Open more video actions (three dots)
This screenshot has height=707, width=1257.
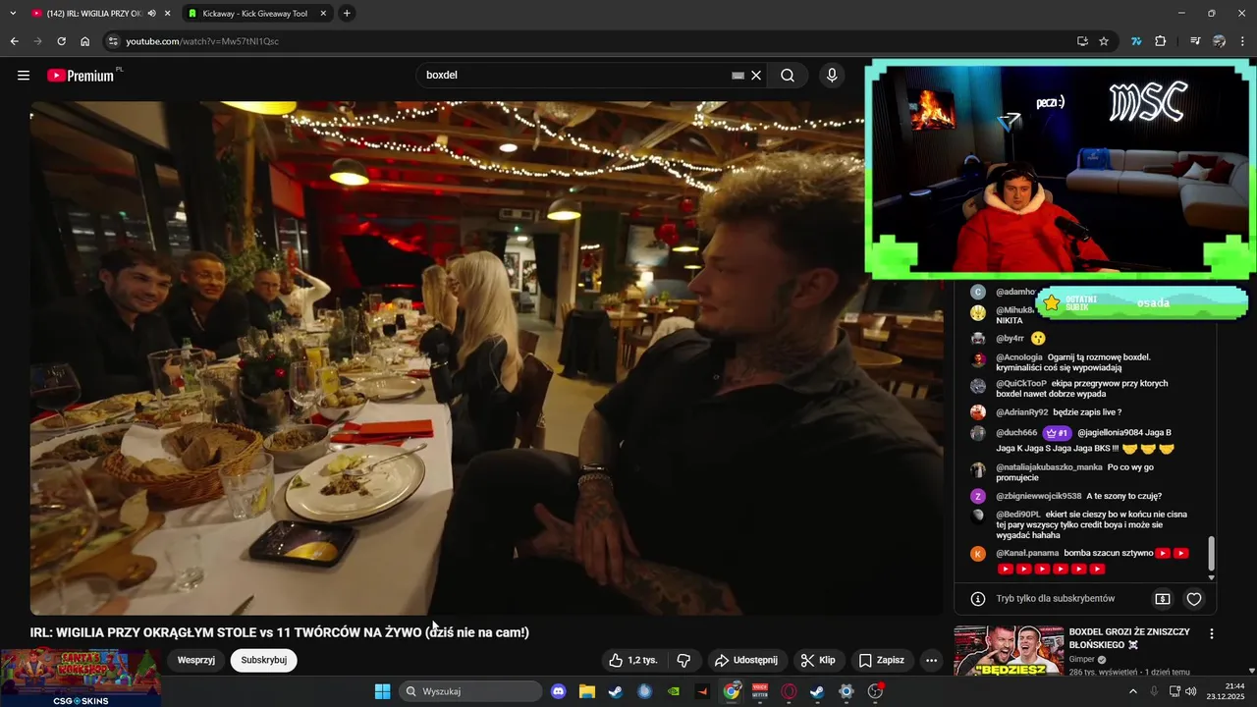point(932,661)
